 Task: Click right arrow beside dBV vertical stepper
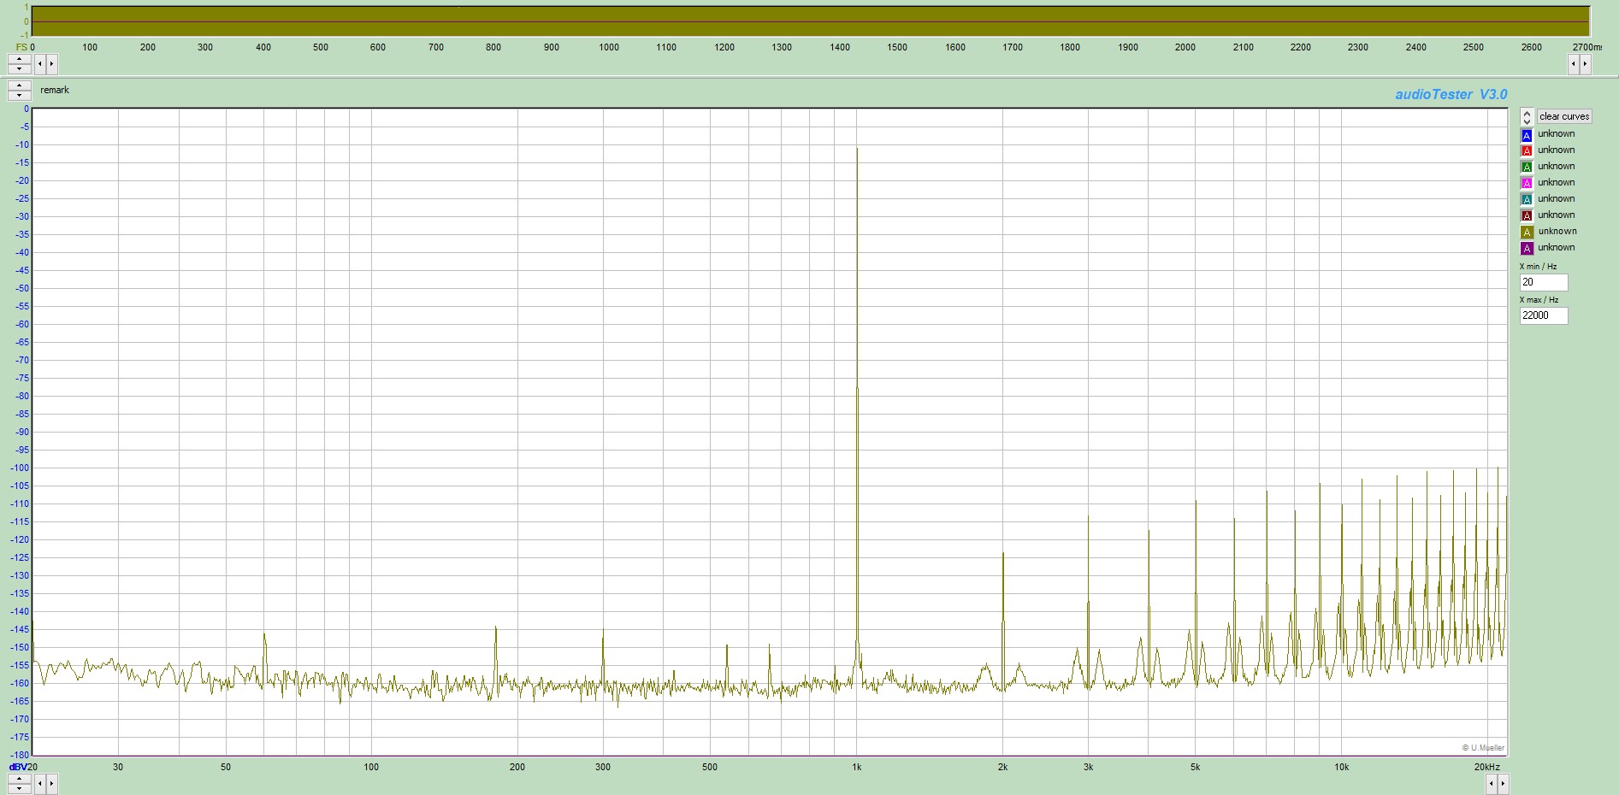[x=51, y=783]
